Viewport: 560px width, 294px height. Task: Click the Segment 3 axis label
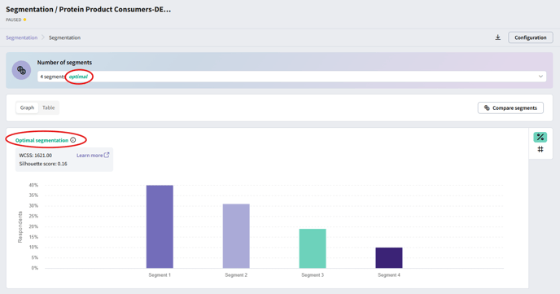[313, 275]
